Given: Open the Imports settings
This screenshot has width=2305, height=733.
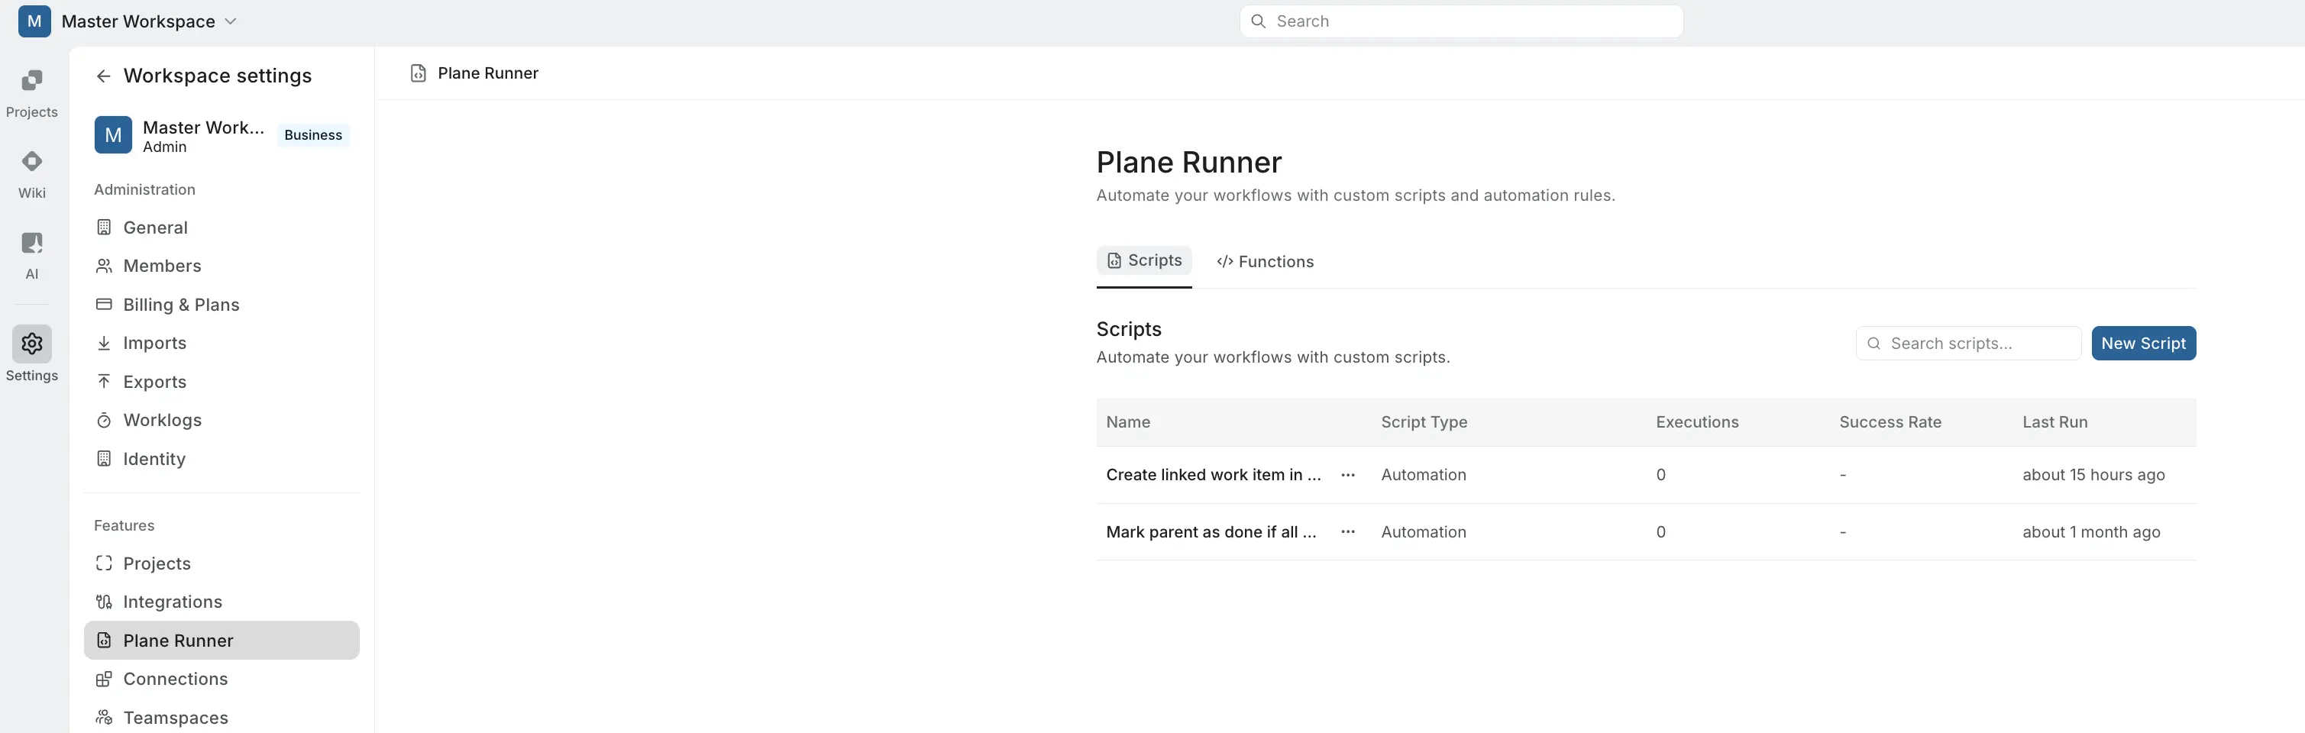Looking at the screenshot, I should click(x=156, y=343).
